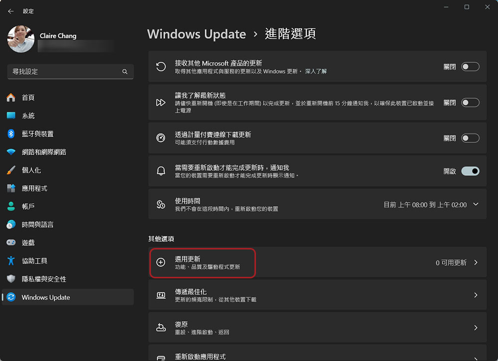Toggle 接收其他 Microsoft 產品的更新 switch

coord(470,67)
